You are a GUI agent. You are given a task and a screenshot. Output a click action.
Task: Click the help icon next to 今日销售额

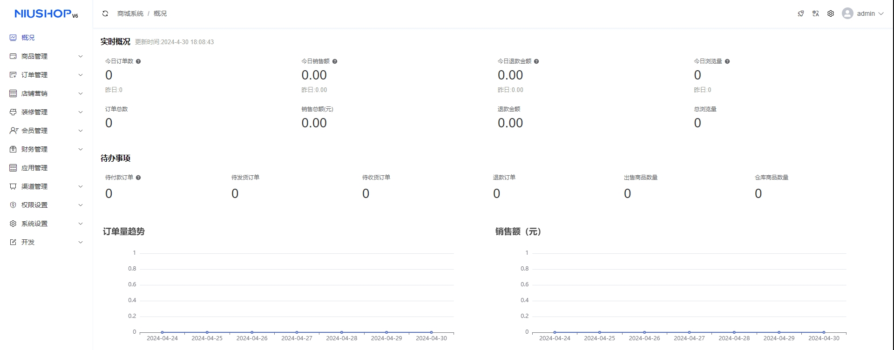(x=335, y=61)
